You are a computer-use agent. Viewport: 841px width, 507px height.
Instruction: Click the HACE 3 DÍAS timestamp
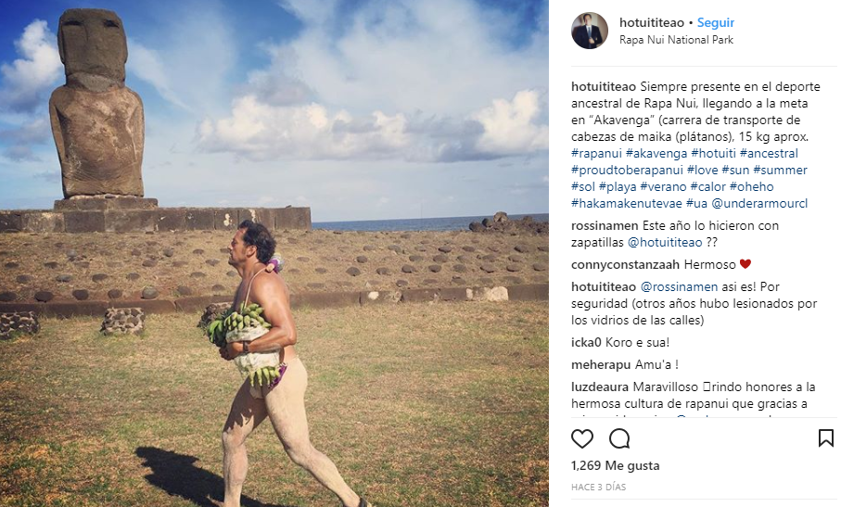pyautogui.click(x=599, y=487)
